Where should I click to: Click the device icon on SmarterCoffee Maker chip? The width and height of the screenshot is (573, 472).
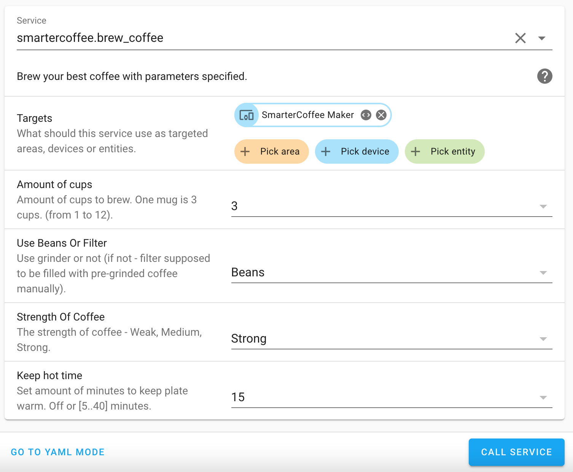point(247,115)
